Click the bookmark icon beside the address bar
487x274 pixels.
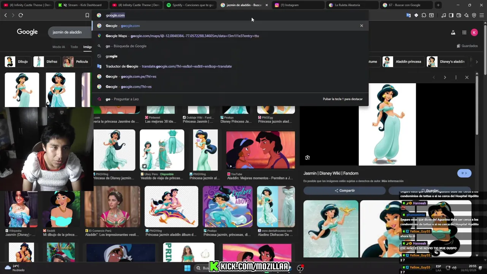point(87,15)
